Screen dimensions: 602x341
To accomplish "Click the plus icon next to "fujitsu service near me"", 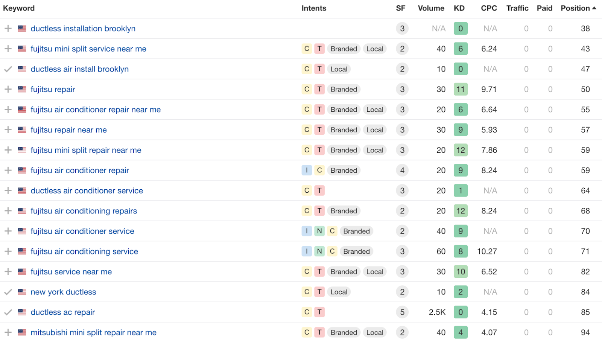I will [8, 271].
